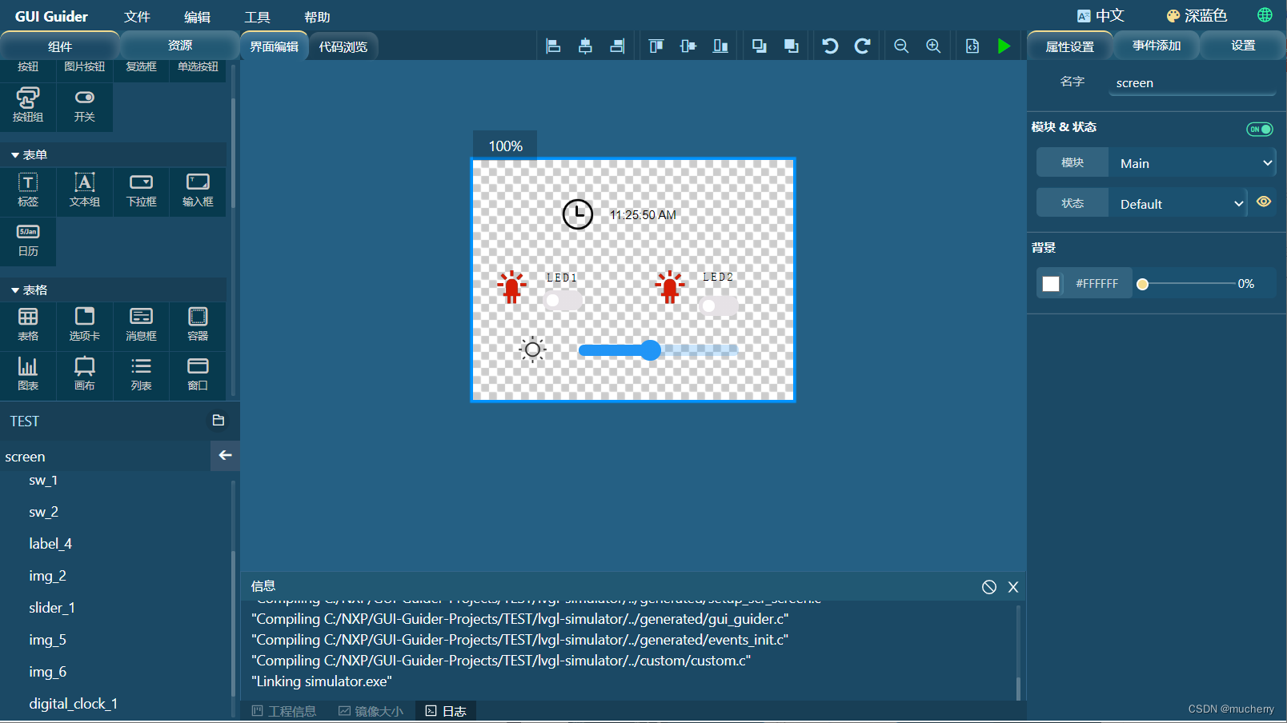This screenshot has width=1287, height=723.
Task: Select slider_1 in the widget tree
Action: pos(52,608)
